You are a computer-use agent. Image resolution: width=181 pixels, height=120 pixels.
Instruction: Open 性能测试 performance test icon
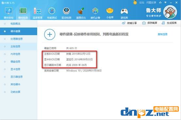pos(52,11)
